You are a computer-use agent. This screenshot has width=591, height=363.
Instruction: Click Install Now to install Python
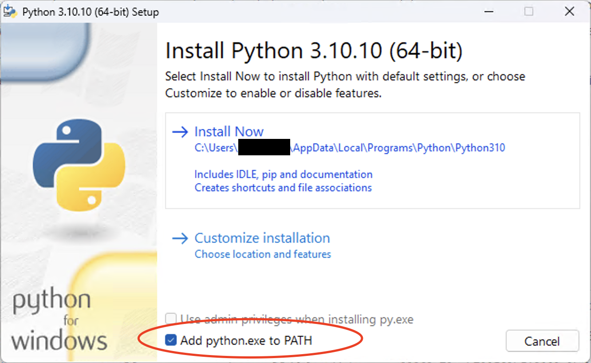[x=229, y=131]
